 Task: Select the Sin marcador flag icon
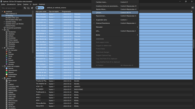pos(6,50)
